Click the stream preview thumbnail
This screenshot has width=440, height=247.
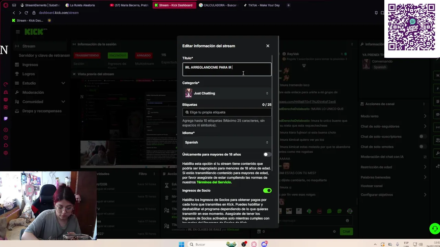pyautogui.click(x=129, y=123)
